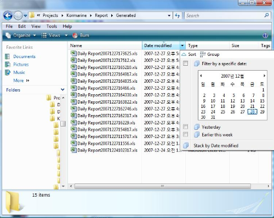Select Daily Report20071224102317.xls file icon
This screenshot has width=274, height=218.
coord(73,150)
